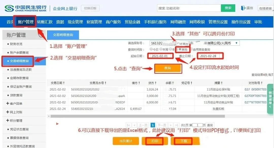The image size is (274, 148).
Task: Click the single < previous arrow in pagination
Action: (134, 125)
